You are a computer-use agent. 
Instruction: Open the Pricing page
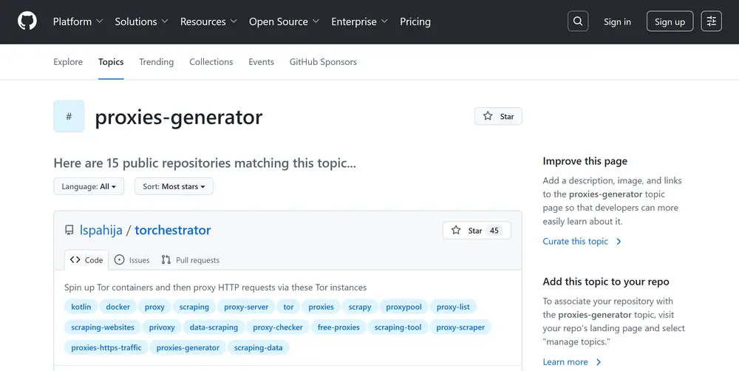[x=415, y=21]
